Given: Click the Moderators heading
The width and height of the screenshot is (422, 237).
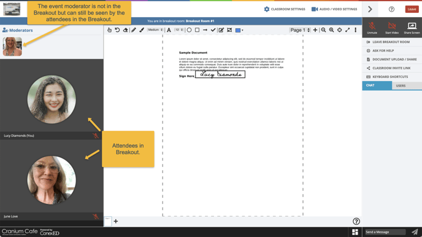Looking at the screenshot, I should (x=18, y=30).
